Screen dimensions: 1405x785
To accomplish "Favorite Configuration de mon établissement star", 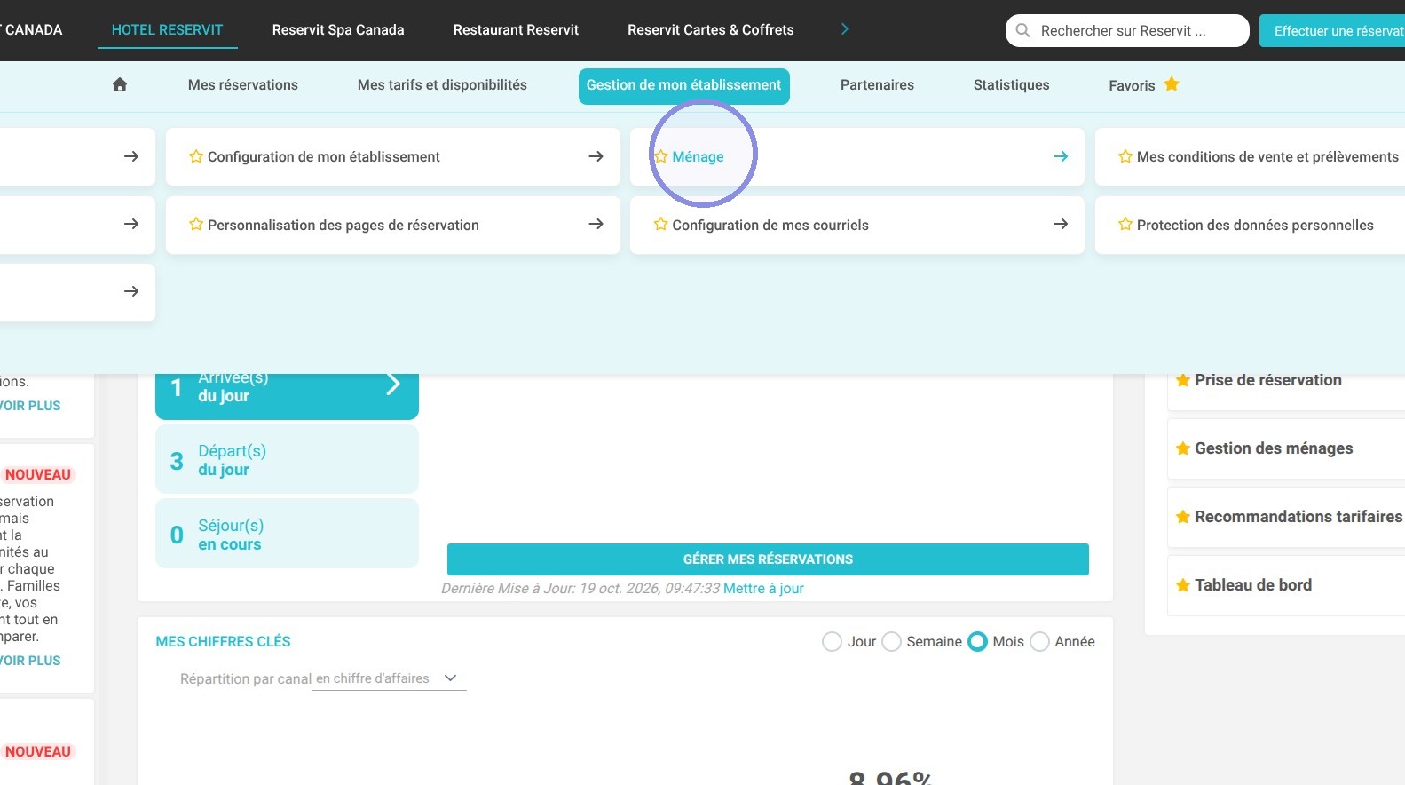I will coord(196,156).
